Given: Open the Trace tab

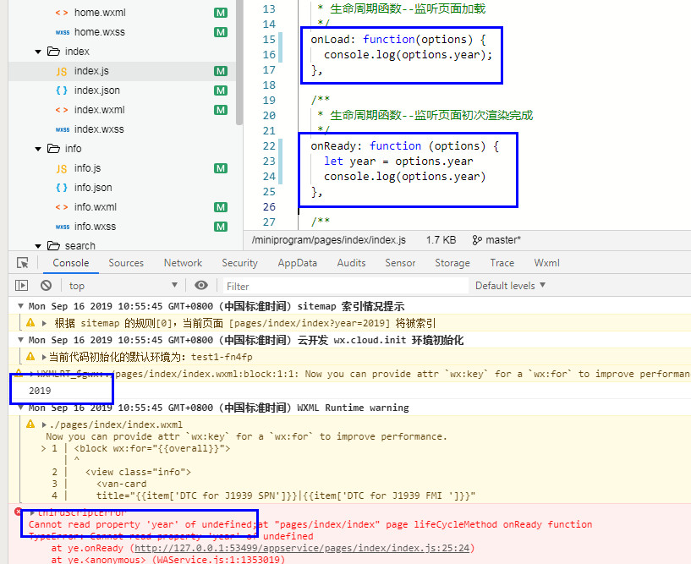Looking at the screenshot, I should click(502, 263).
